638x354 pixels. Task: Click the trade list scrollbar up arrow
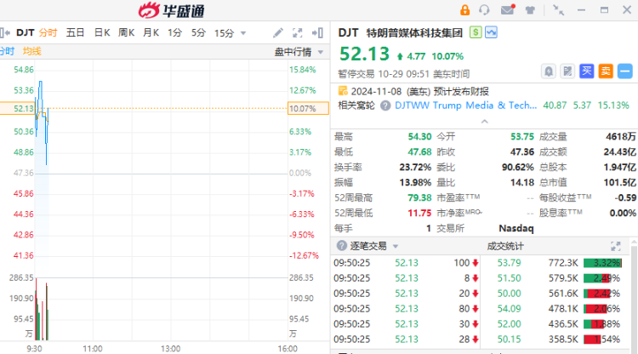634,243
